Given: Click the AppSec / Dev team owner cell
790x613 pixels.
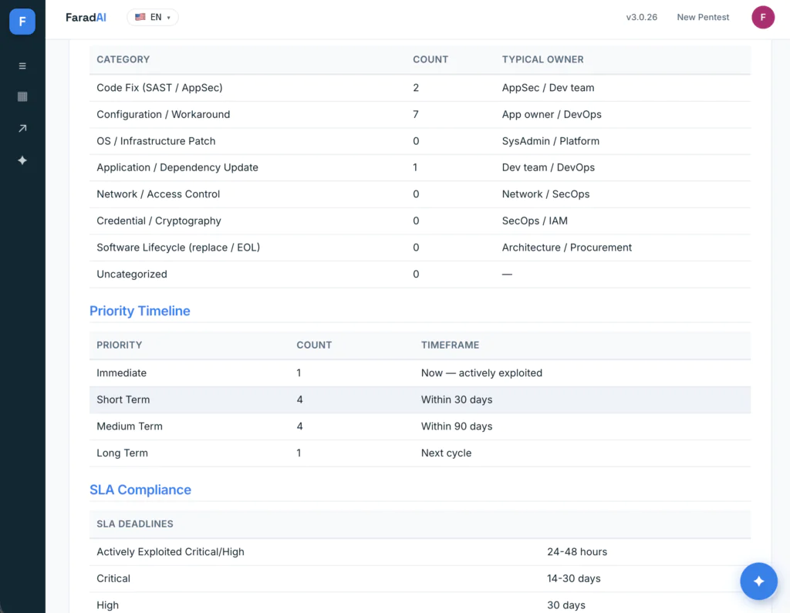Looking at the screenshot, I should [548, 88].
